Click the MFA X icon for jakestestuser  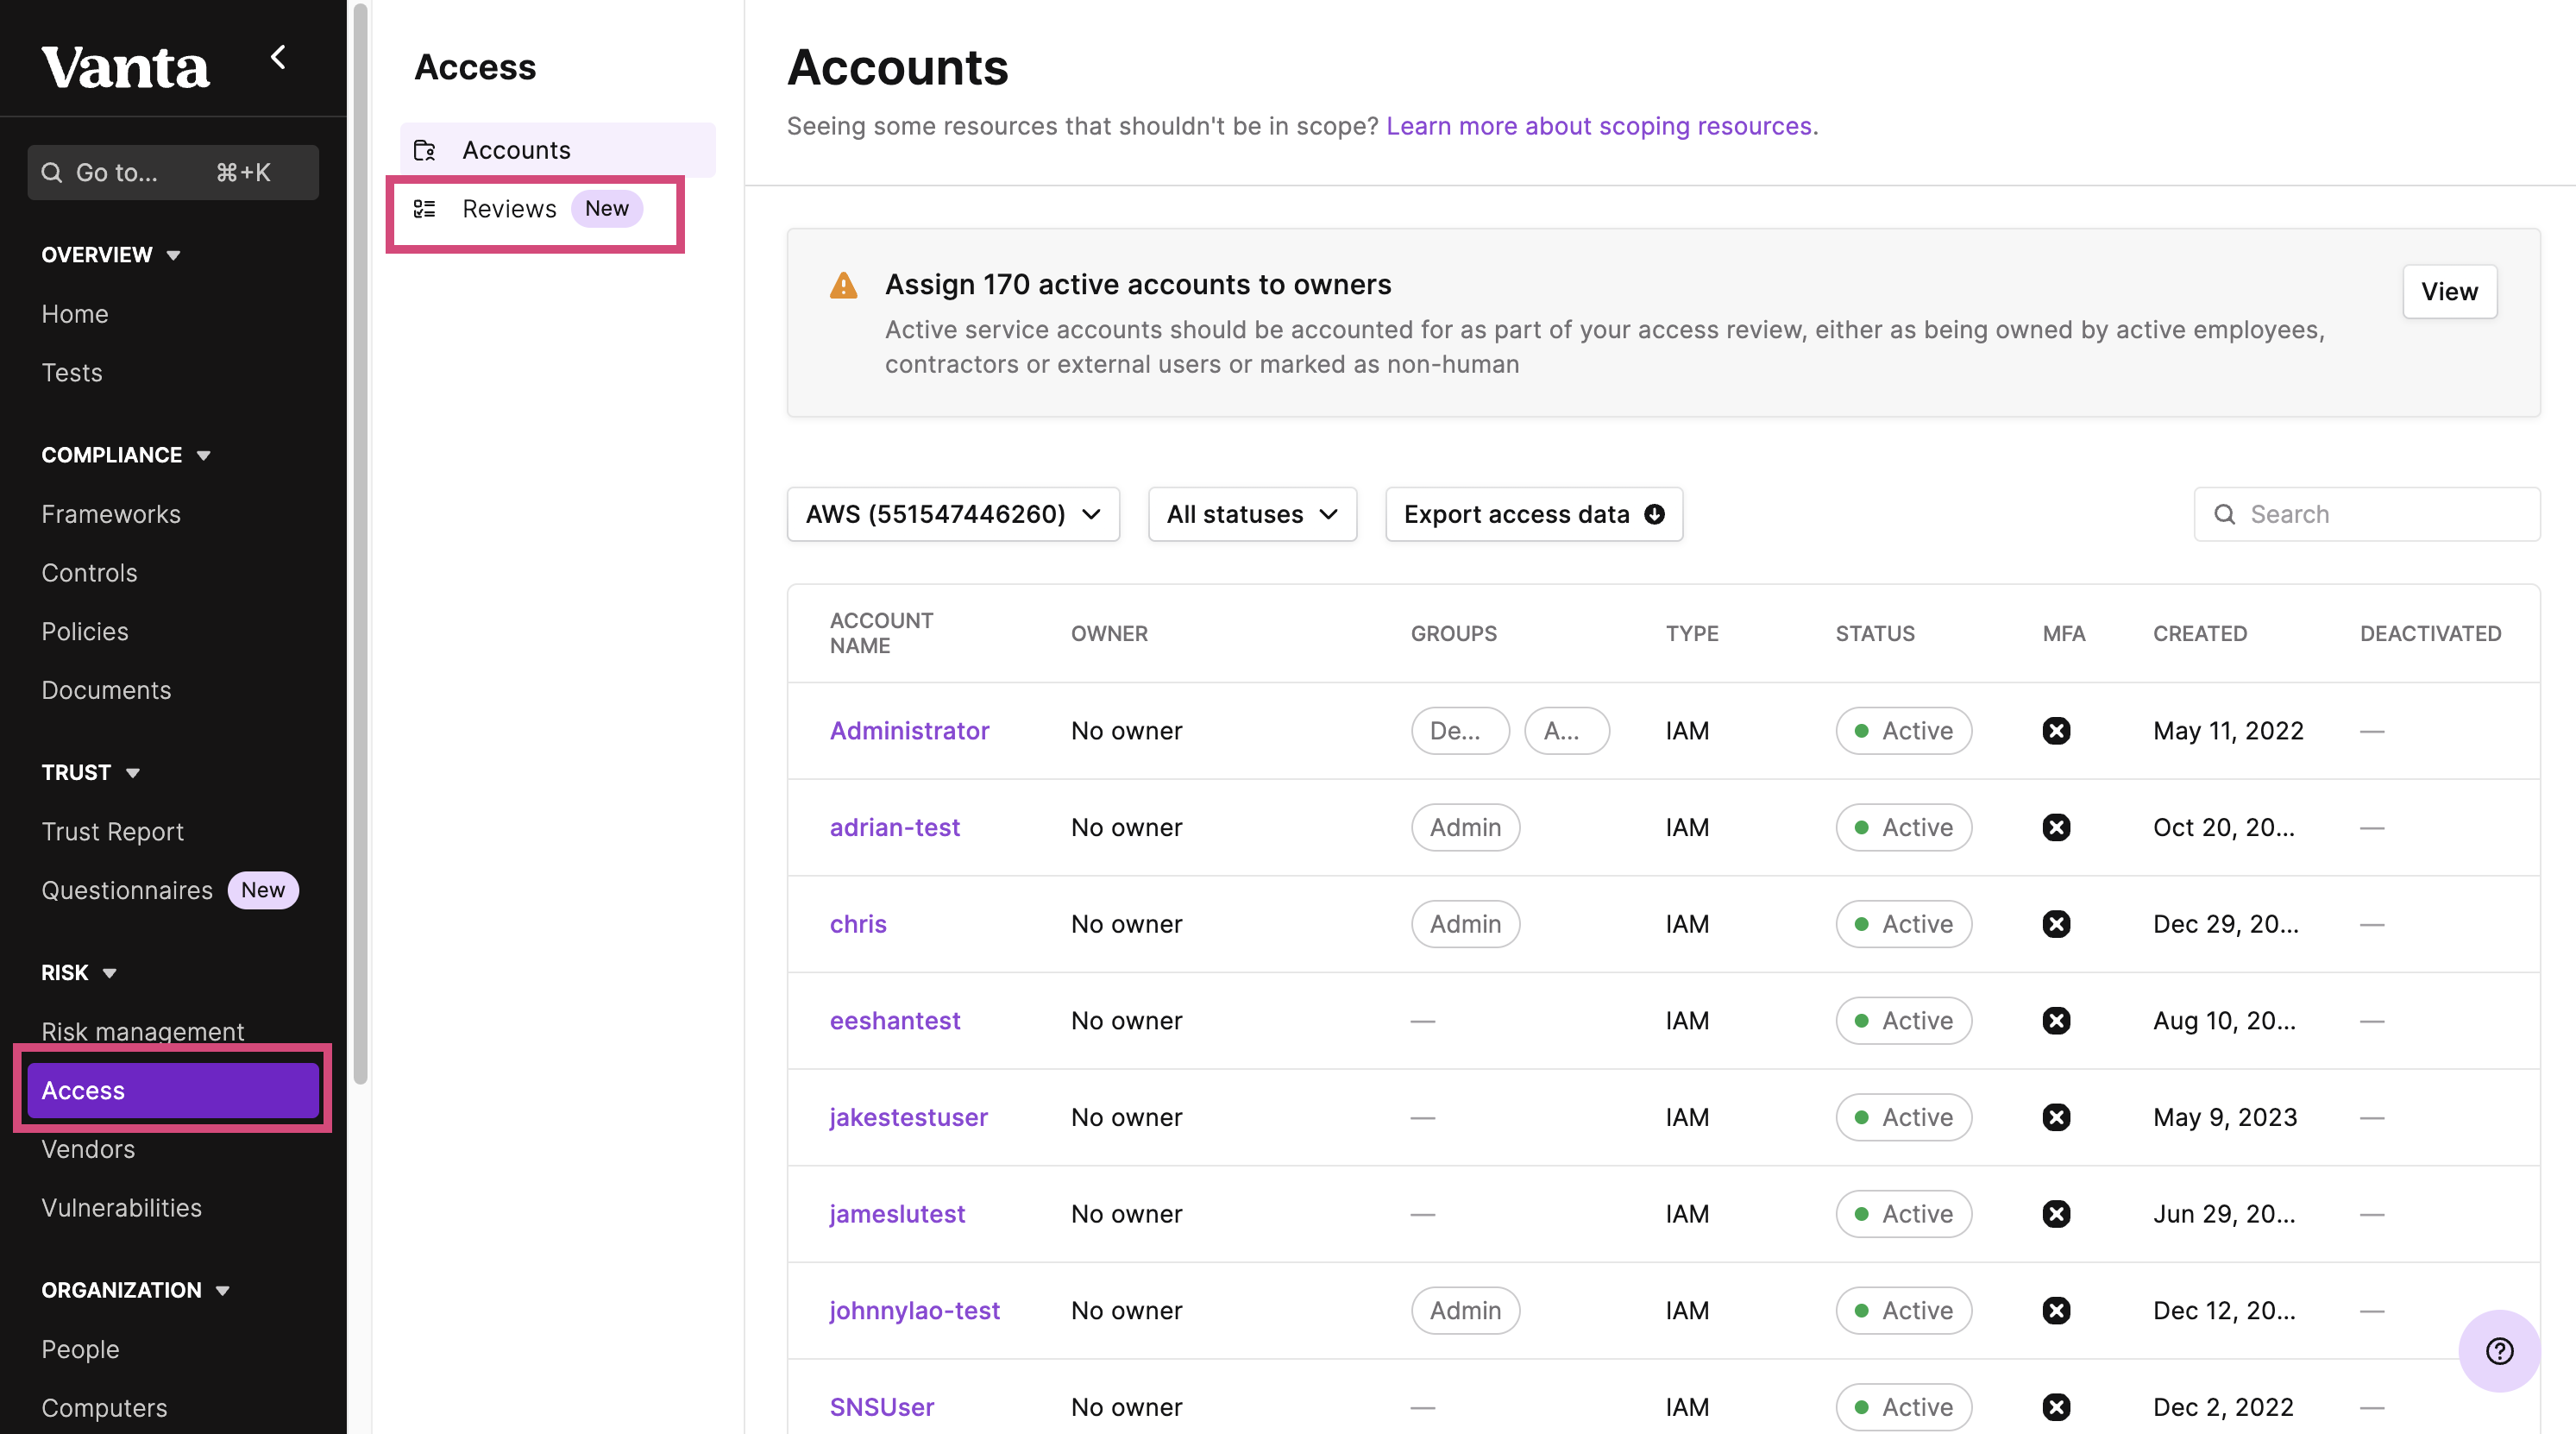(2056, 1118)
